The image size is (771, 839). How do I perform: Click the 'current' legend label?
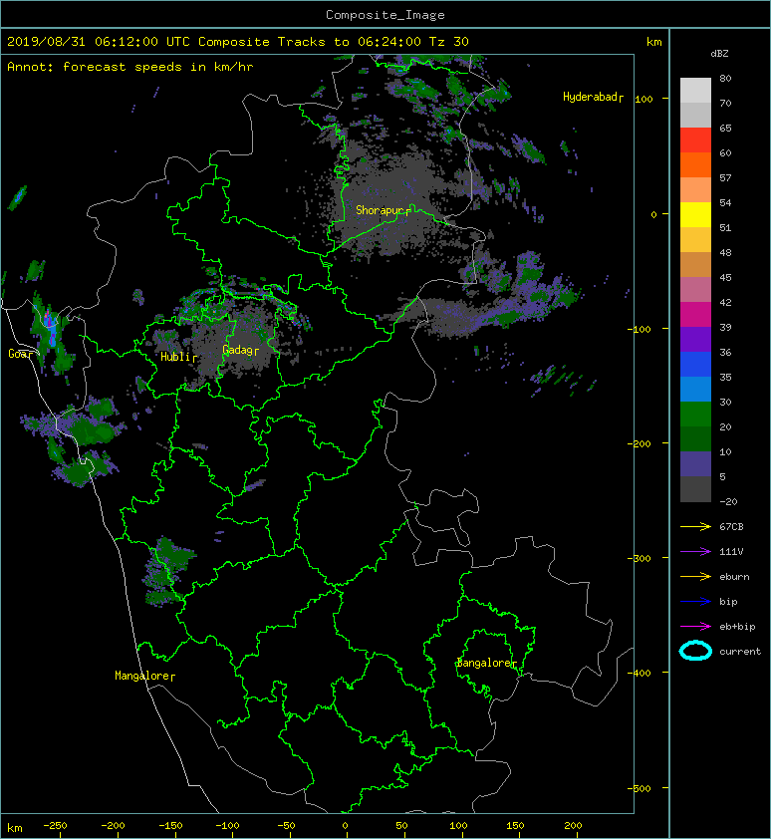coord(740,652)
